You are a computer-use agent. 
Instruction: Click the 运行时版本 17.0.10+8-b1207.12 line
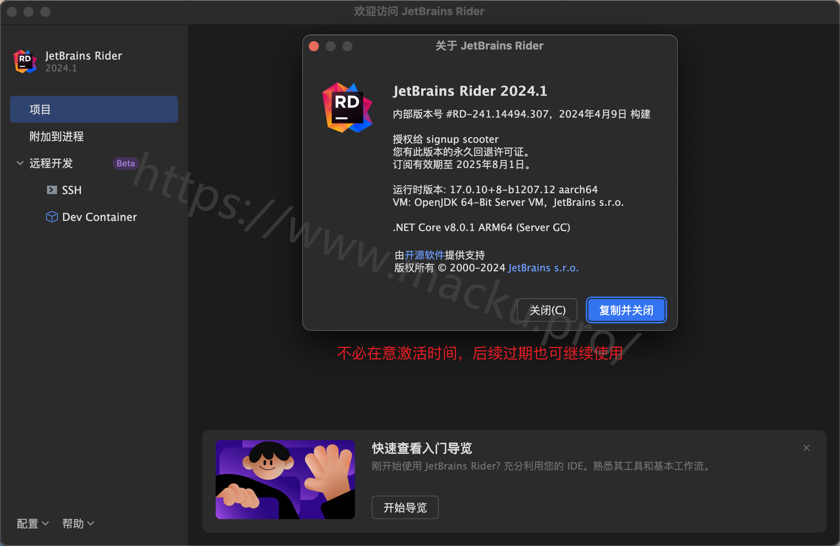pyautogui.click(x=495, y=189)
